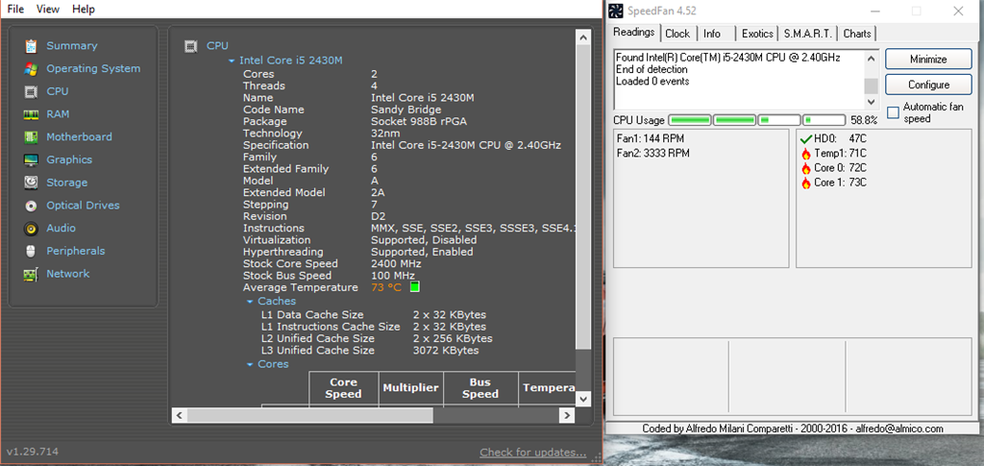This screenshot has width=984, height=466.
Task: Open the Motherboard section link
Action: coord(79,136)
